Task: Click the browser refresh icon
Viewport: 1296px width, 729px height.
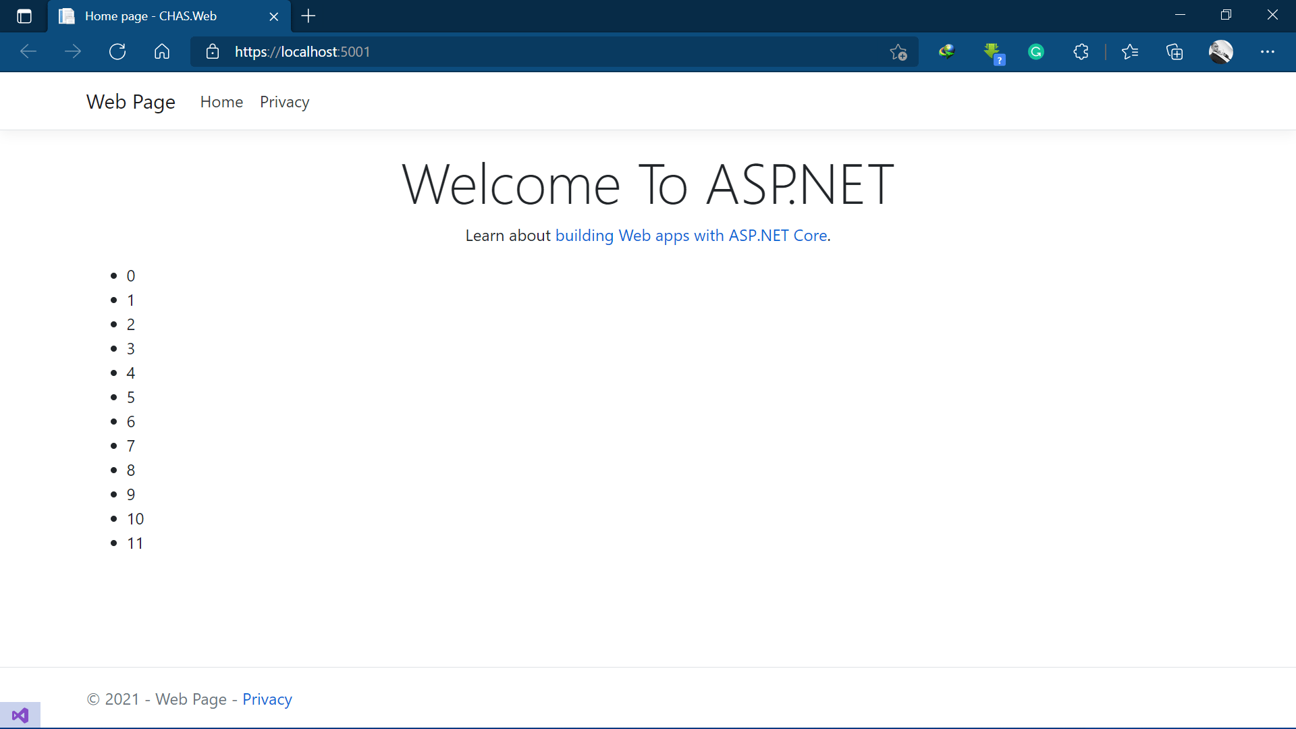Action: [x=117, y=52]
